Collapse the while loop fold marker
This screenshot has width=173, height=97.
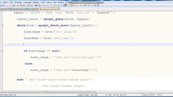(x=2, y=25)
